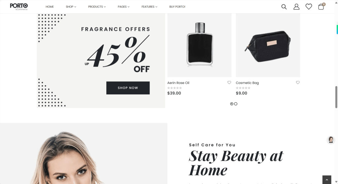Select the first carousel dot
Screen dimensions: 338x184
pyautogui.click(x=232, y=104)
